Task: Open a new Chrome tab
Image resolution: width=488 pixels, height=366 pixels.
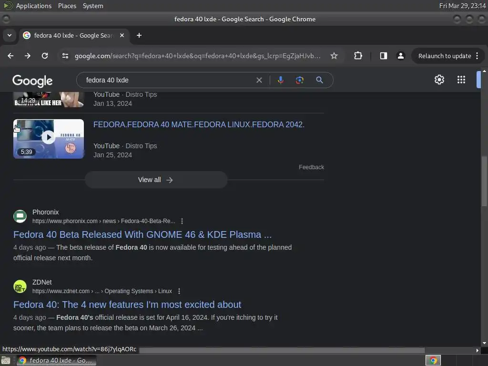Action: (139, 35)
